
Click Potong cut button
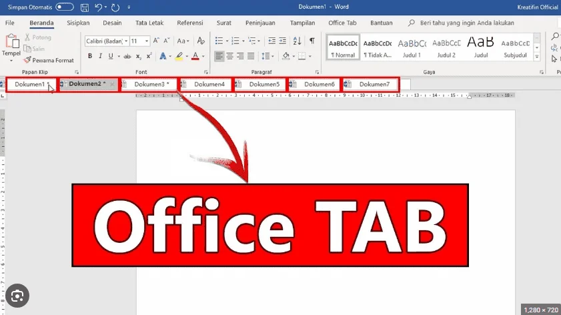38,37
